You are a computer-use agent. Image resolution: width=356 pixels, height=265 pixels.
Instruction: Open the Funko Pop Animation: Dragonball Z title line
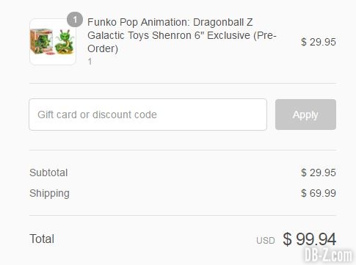[x=170, y=22]
